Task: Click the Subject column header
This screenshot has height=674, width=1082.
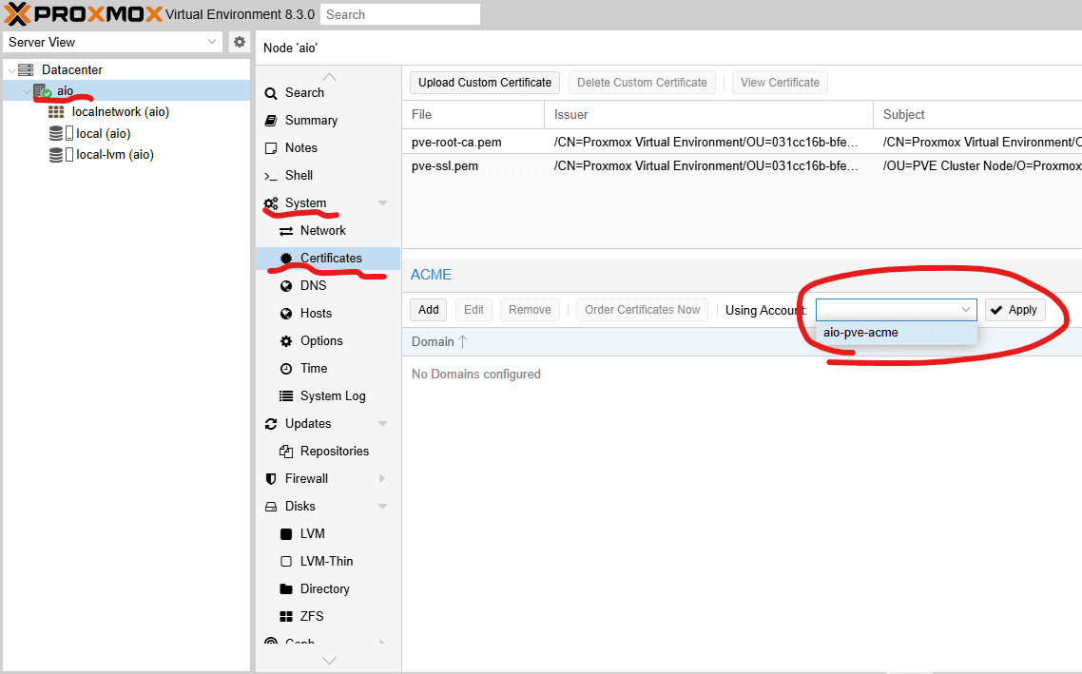Action: [x=977, y=114]
